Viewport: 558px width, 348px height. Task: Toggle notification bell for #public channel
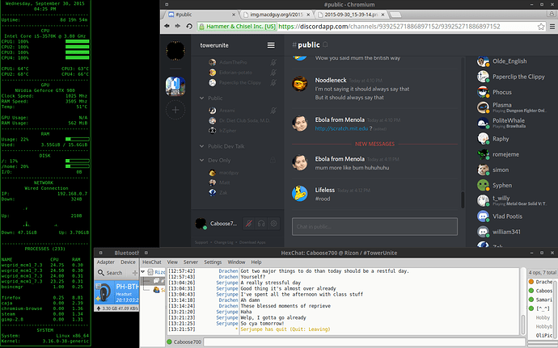coord(325,44)
